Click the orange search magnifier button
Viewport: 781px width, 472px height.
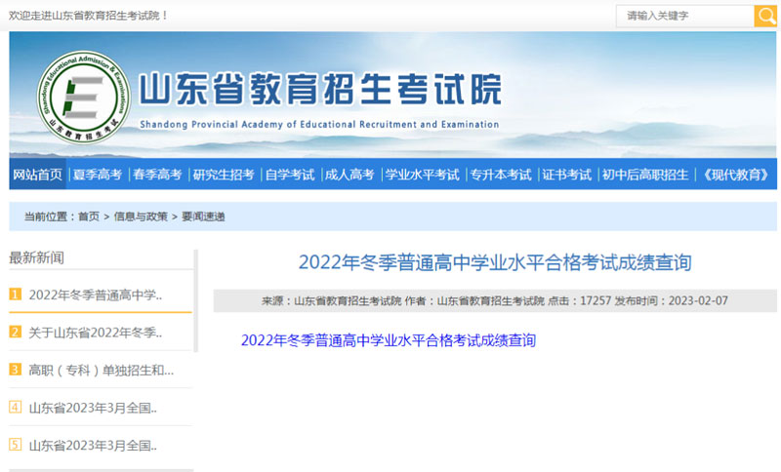(x=765, y=16)
